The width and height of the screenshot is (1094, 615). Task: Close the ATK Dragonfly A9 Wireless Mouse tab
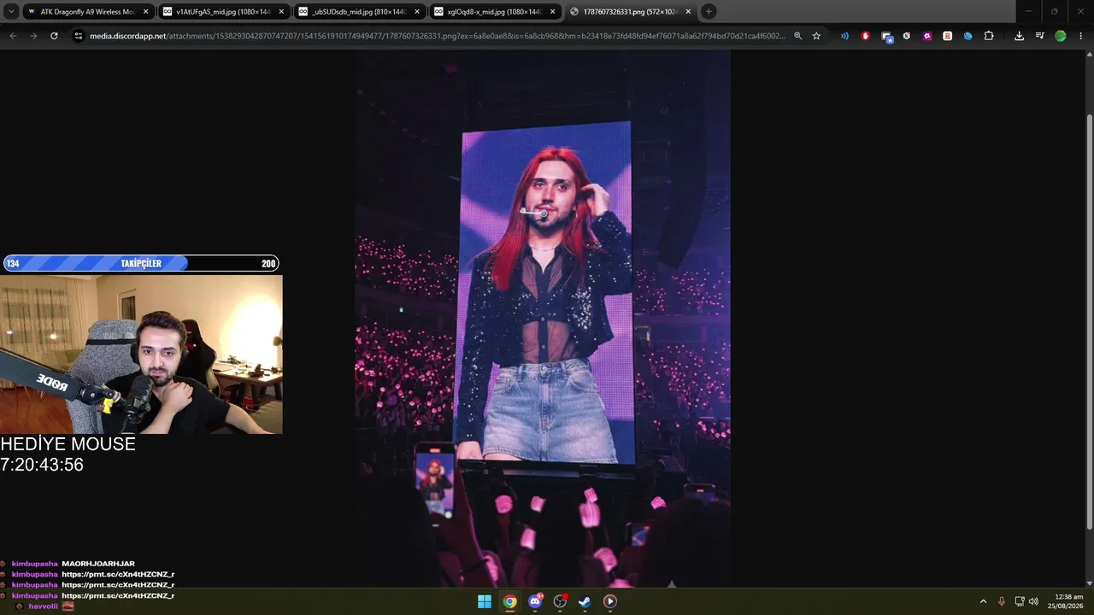click(145, 12)
